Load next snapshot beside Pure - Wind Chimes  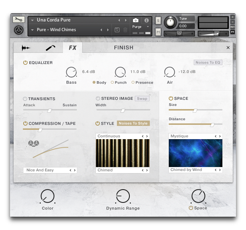pyautogui.click(x=108, y=30)
